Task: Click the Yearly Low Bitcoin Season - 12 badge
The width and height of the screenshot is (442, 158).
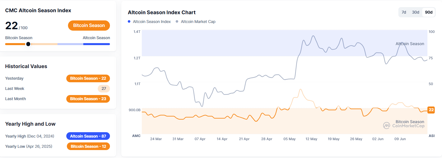Action: (x=88, y=146)
